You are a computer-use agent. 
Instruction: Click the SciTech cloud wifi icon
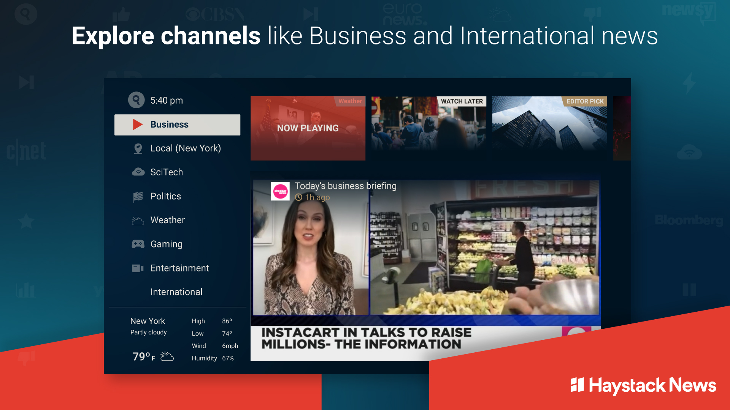tap(138, 172)
